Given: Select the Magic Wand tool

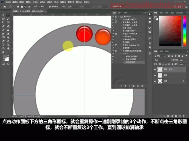Looking at the screenshot, I should coord(8,19).
